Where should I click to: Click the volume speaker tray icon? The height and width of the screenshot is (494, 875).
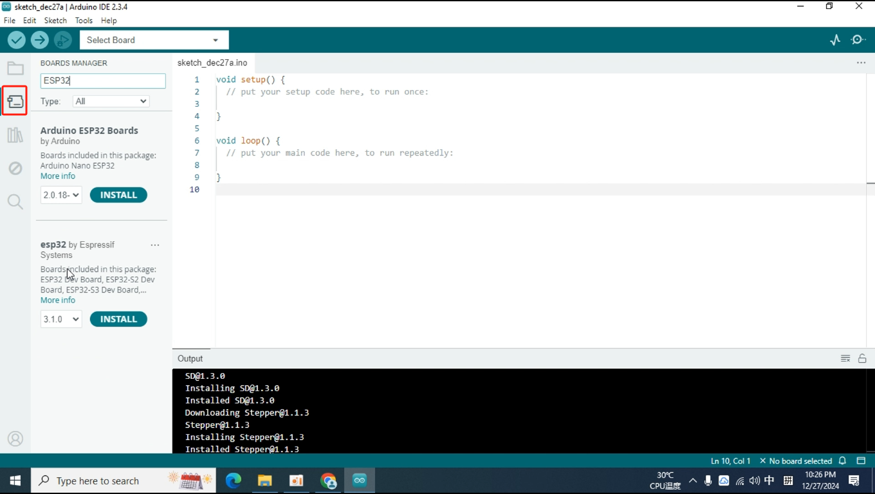tap(754, 480)
